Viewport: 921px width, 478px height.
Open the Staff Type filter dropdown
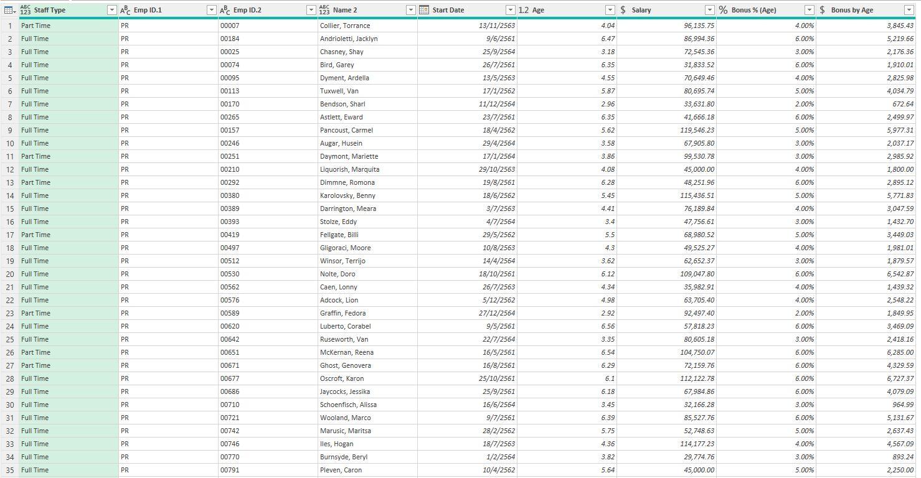point(111,10)
